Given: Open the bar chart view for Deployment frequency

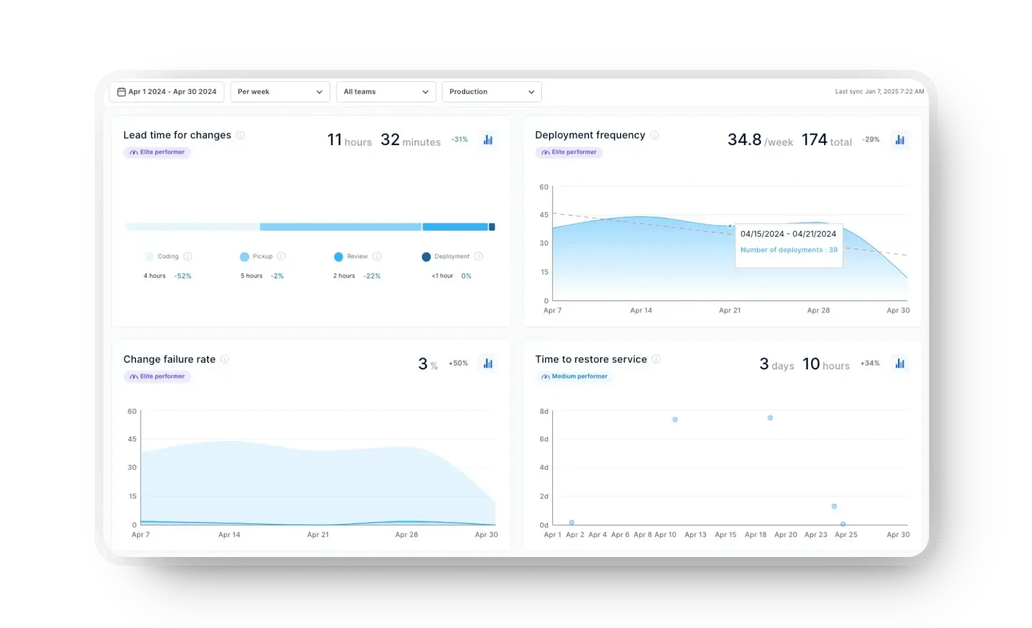Looking at the screenshot, I should click(x=900, y=139).
